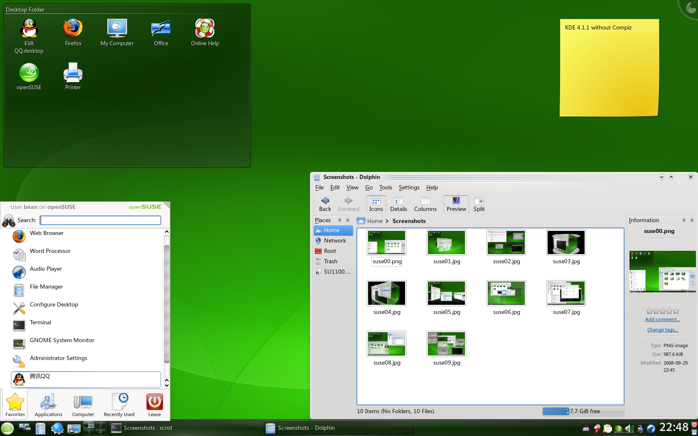Click Add comment link in Information panel
The image size is (698, 436).
[x=663, y=319]
